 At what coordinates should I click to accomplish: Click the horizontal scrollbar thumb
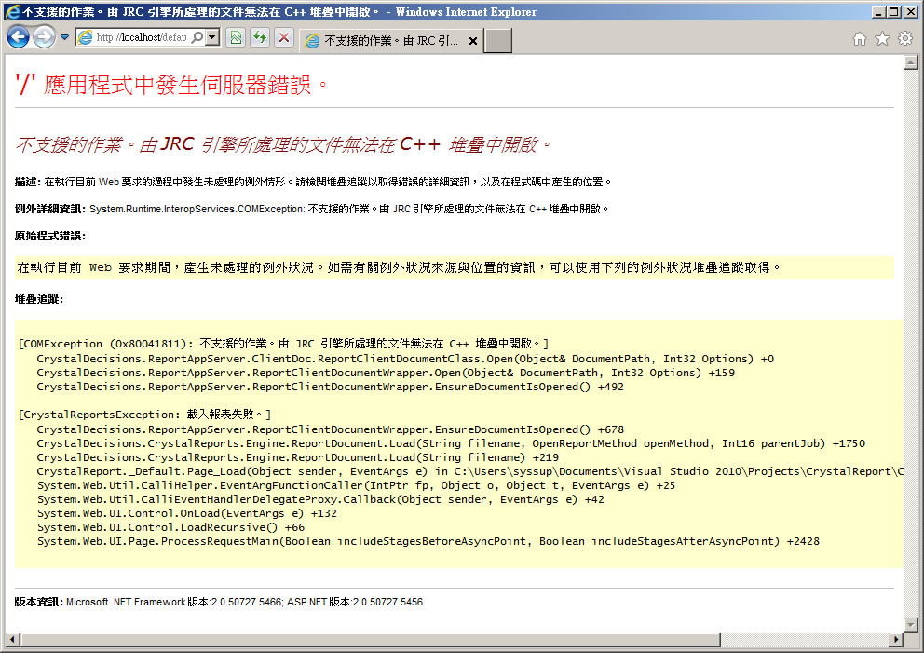(370, 639)
